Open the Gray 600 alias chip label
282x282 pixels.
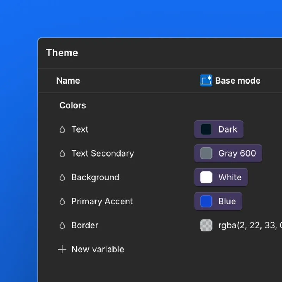[237, 153]
